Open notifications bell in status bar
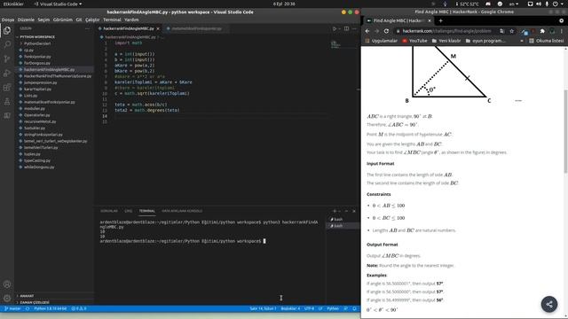Screen dimensions: 568x319 (x=354, y=309)
